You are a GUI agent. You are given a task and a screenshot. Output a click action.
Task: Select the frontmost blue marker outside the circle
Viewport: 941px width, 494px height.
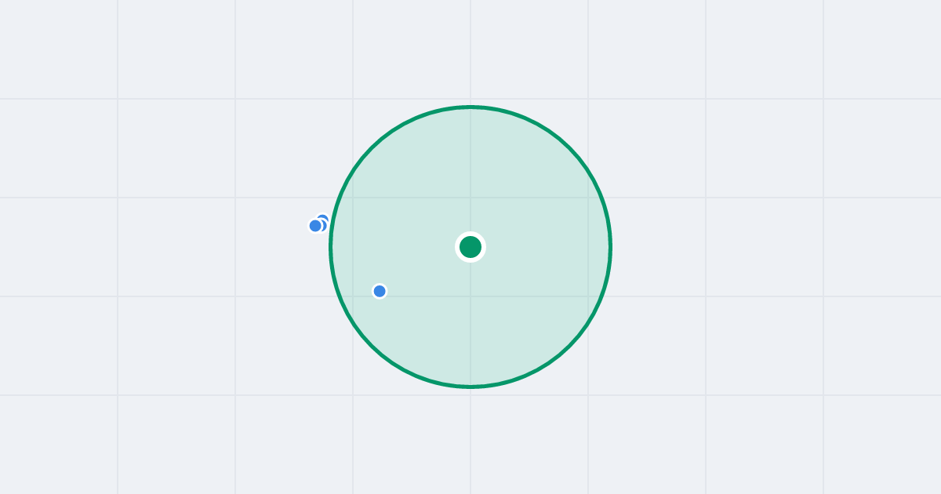tap(315, 226)
